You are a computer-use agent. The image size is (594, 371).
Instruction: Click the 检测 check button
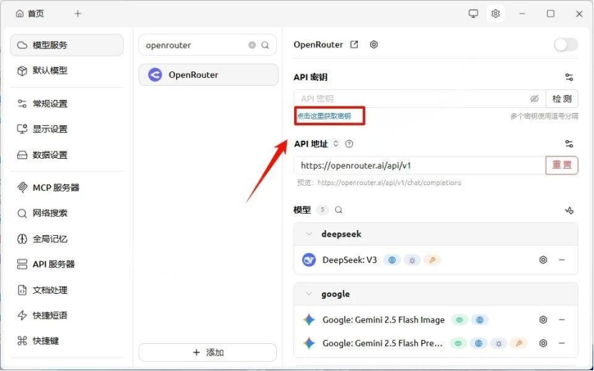pos(562,99)
